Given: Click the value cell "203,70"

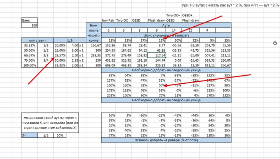Looking at the screenshot, I should pos(207,45).
